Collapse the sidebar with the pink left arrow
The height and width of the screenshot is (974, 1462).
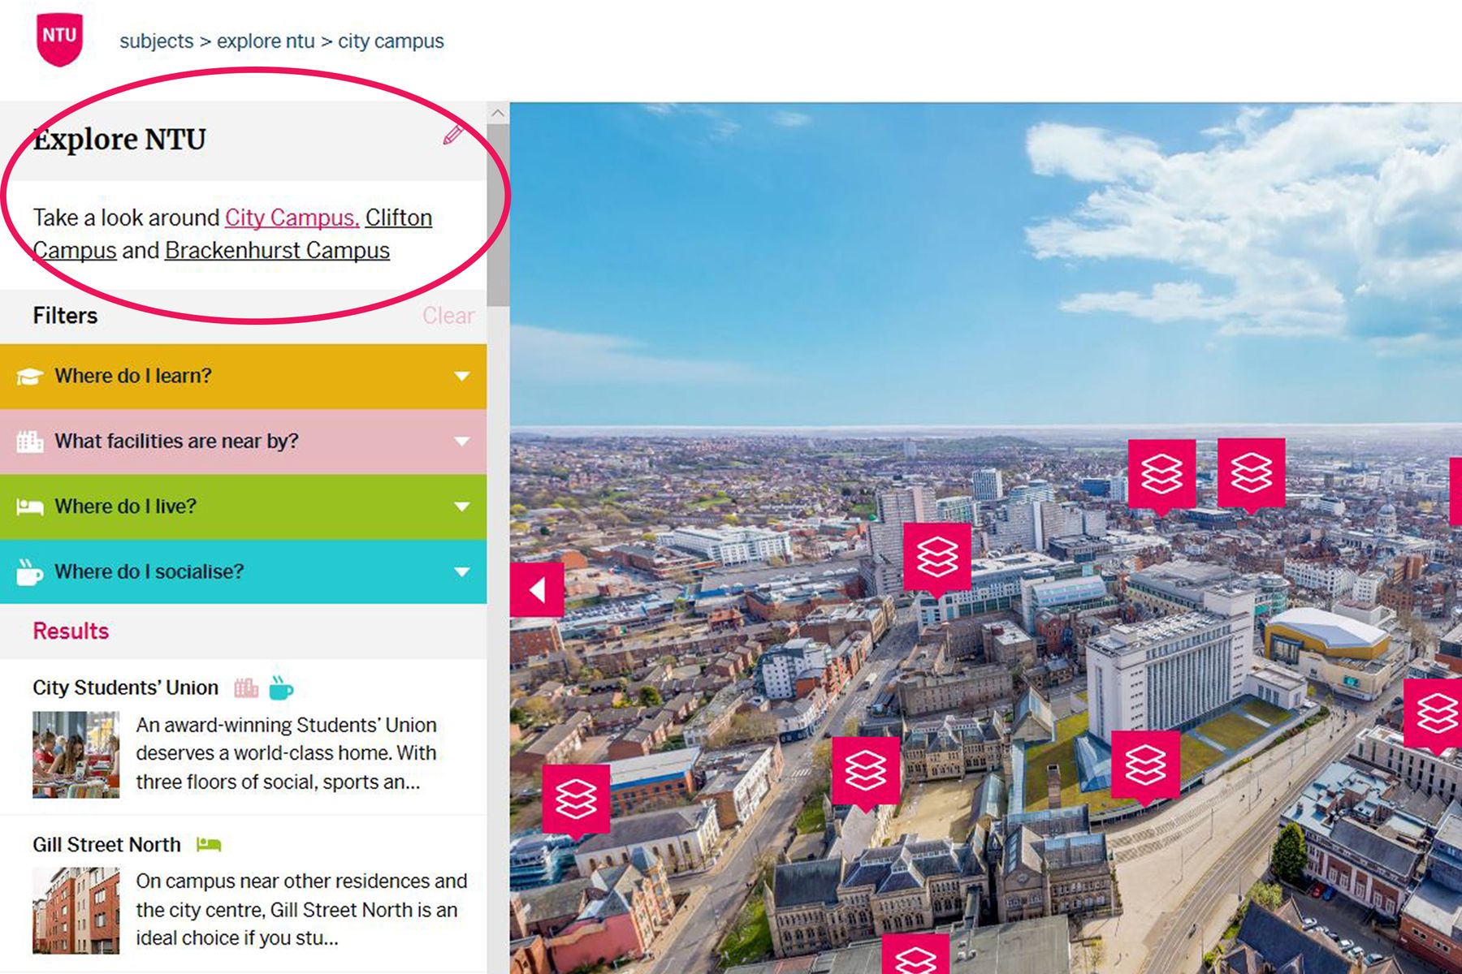tap(537, 589)
